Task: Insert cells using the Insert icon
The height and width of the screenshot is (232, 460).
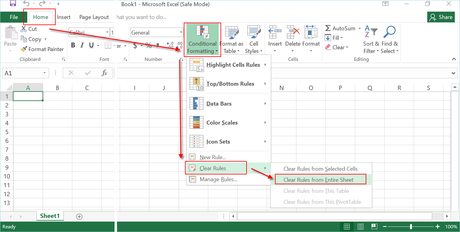Action: point(275,32)
